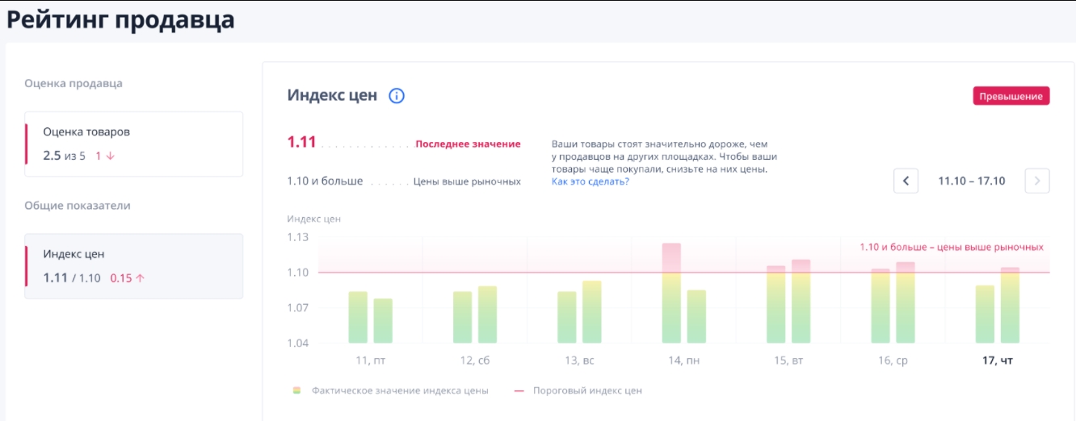
Task: Click the date range 11.10 – 17.10
Action: click(972, 181)
